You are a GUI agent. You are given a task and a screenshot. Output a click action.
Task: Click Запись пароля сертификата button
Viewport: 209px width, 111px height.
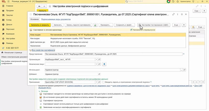click(78, 25)
